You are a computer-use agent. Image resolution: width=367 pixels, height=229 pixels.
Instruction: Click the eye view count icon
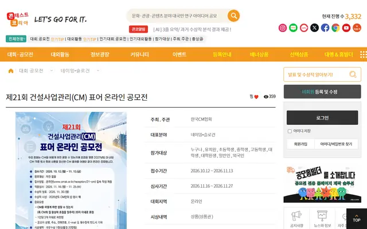[x=266, y=97]
